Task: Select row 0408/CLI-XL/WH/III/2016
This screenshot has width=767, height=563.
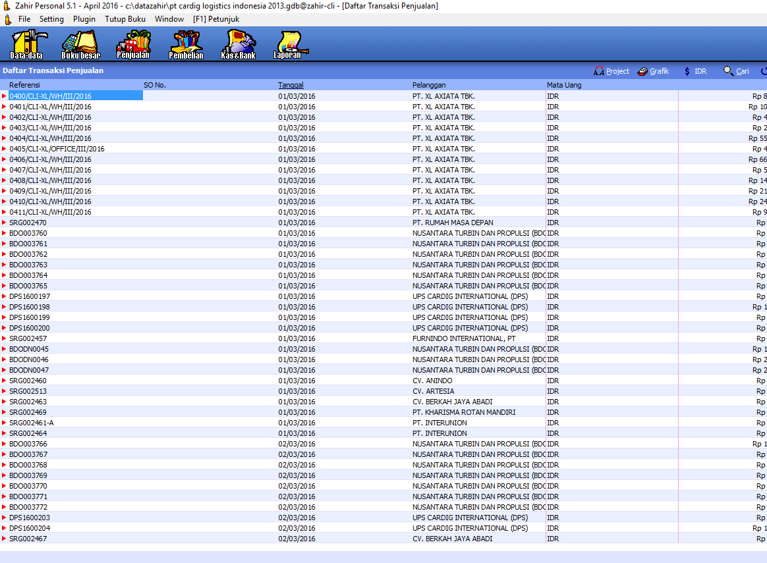Action: click(x=383, y=181)
